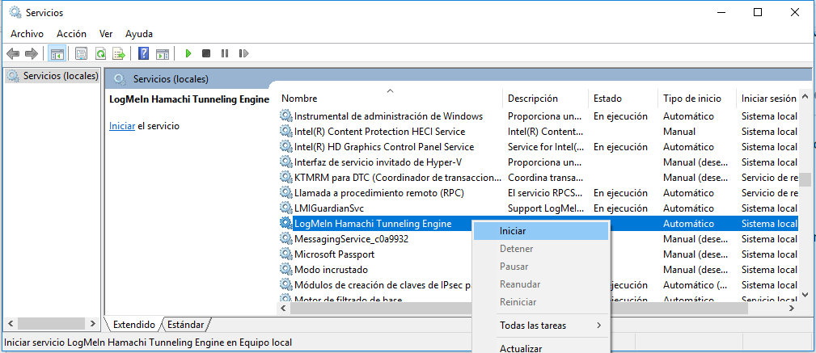This screenshot has width=816, height=353.
Task: Click the Forward arrow in the toolbar
Action: 32,53
